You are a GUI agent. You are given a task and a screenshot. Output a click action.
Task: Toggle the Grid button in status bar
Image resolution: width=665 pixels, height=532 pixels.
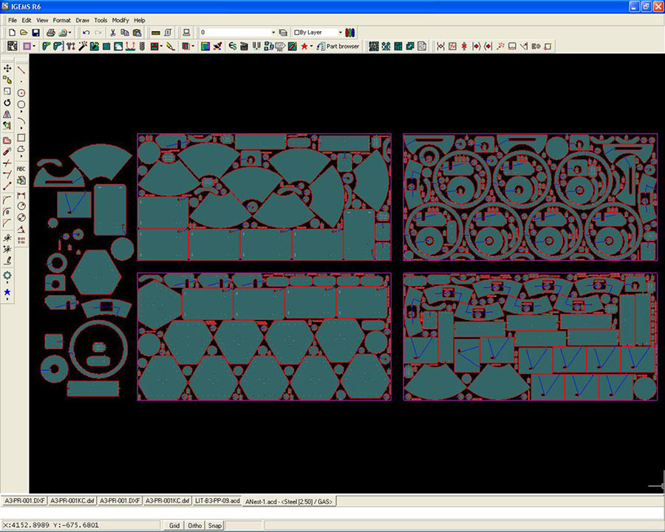coord(174,525)
